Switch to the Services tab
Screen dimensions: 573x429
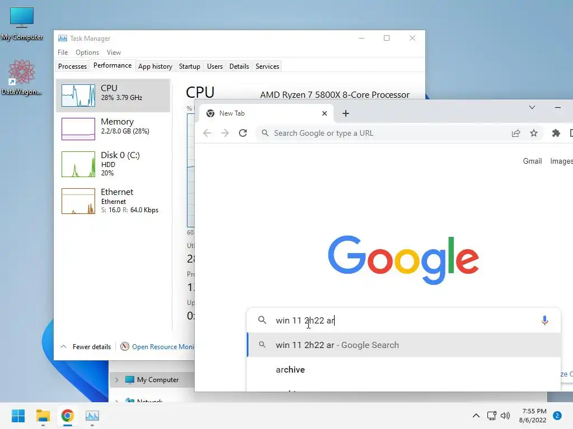(x=267, y=66)
